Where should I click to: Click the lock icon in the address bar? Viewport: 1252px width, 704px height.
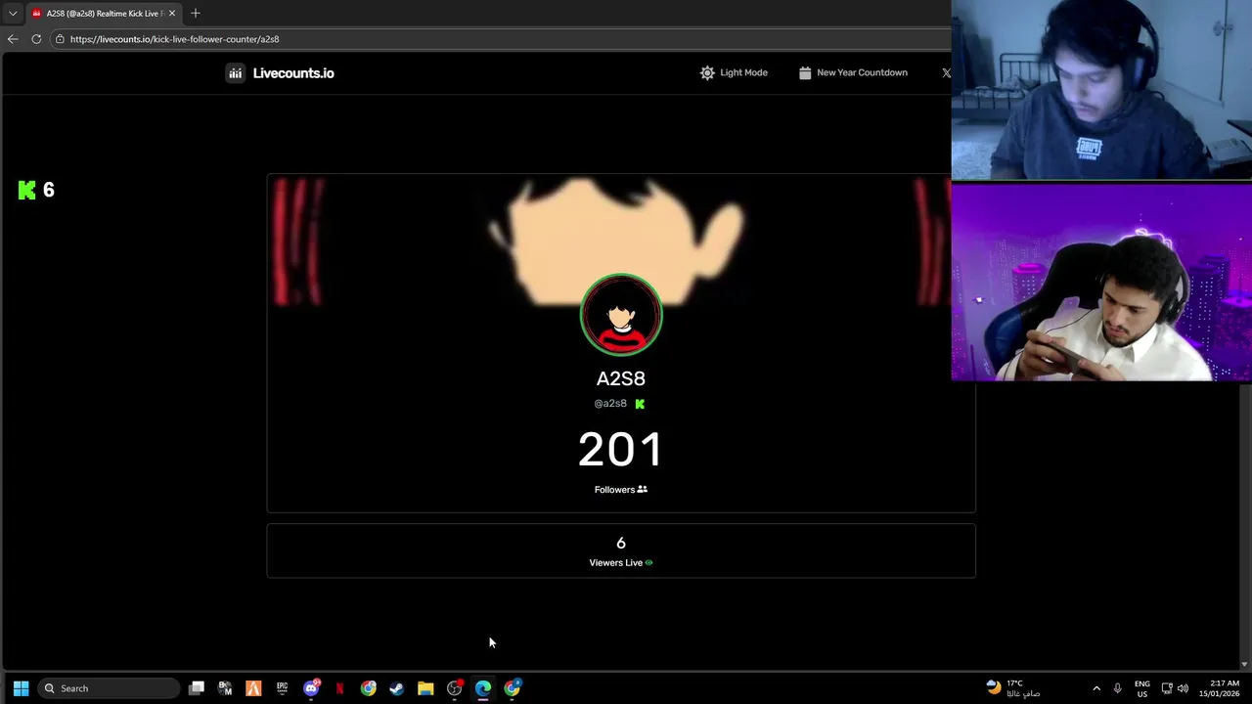60,39
